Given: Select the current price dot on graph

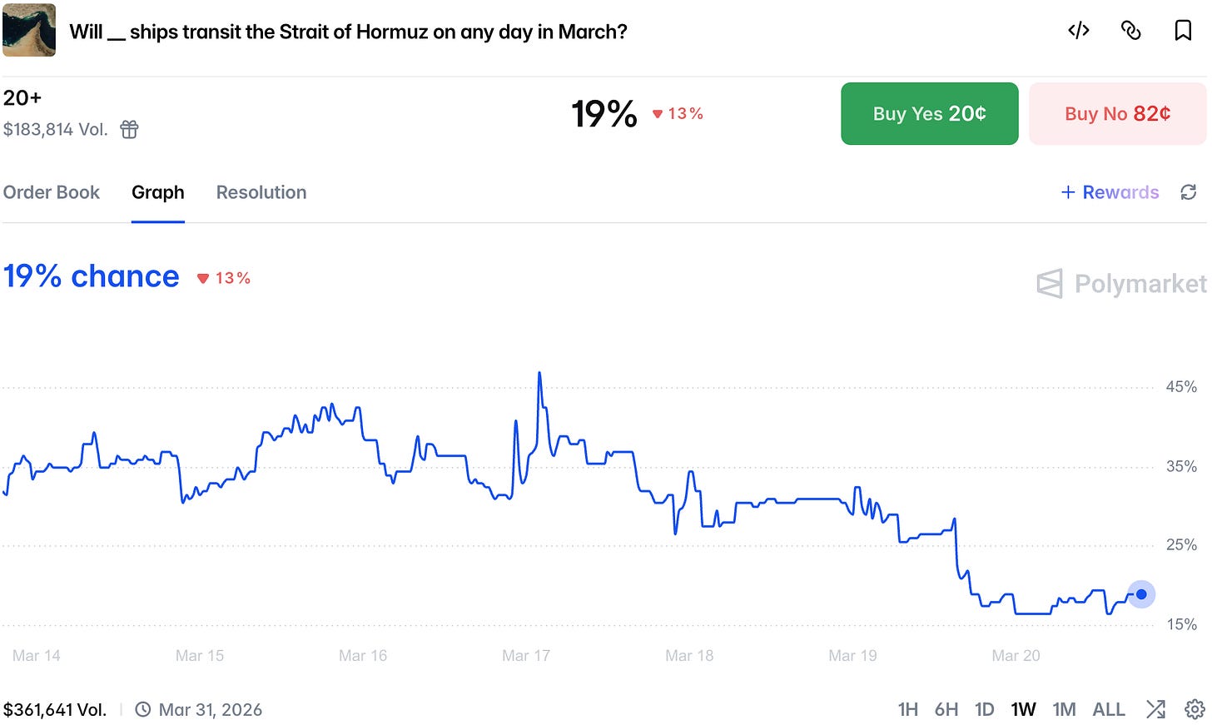Looking at the screenshot, I should (x=1141, y=594).
